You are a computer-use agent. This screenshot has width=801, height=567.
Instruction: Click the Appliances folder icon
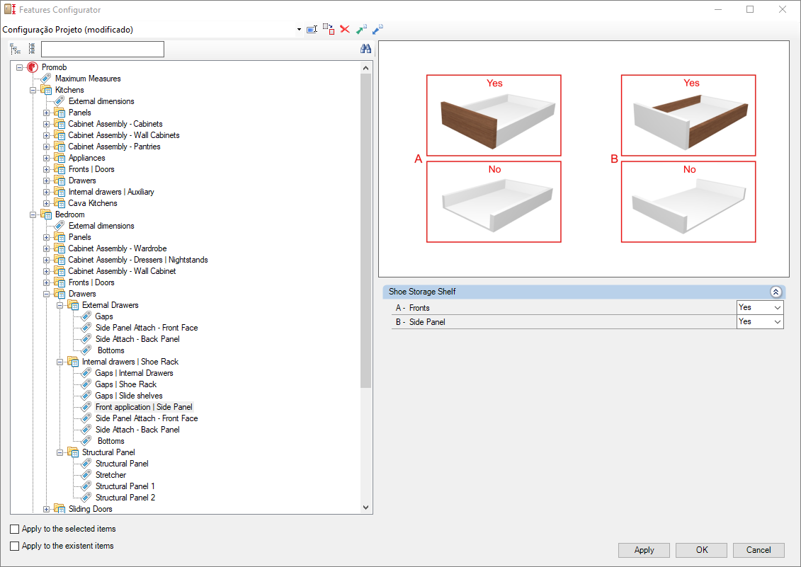click(59, 158)
